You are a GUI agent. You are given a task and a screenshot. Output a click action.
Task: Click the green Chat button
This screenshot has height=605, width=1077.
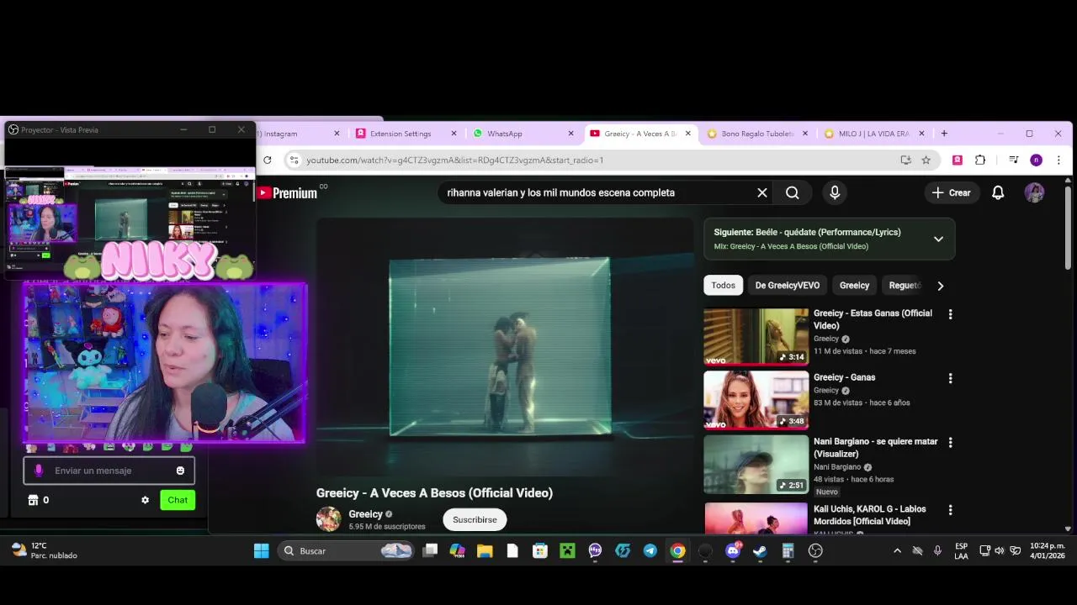click(x=178, y=500)
